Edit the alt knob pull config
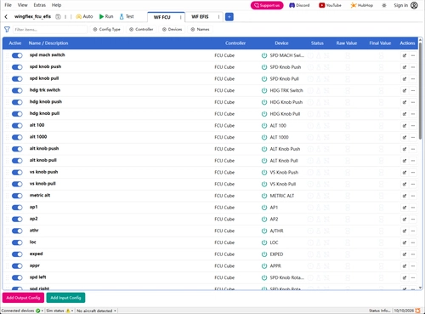This screenshot has width=425, height=314. click(x=405, y=161)
